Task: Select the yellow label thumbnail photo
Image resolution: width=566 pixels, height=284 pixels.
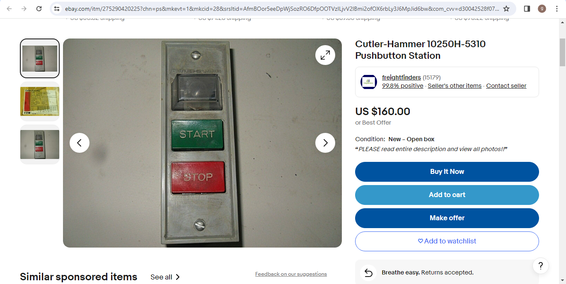Action: click(40, 101)
